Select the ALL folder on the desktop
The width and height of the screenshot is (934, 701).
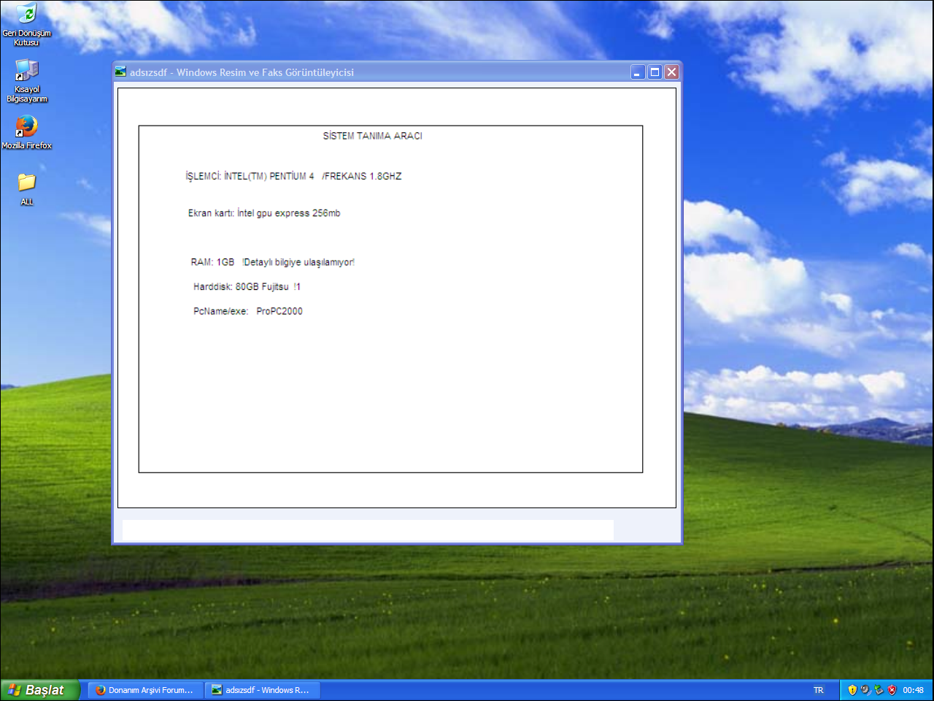[x=27, y=189]
